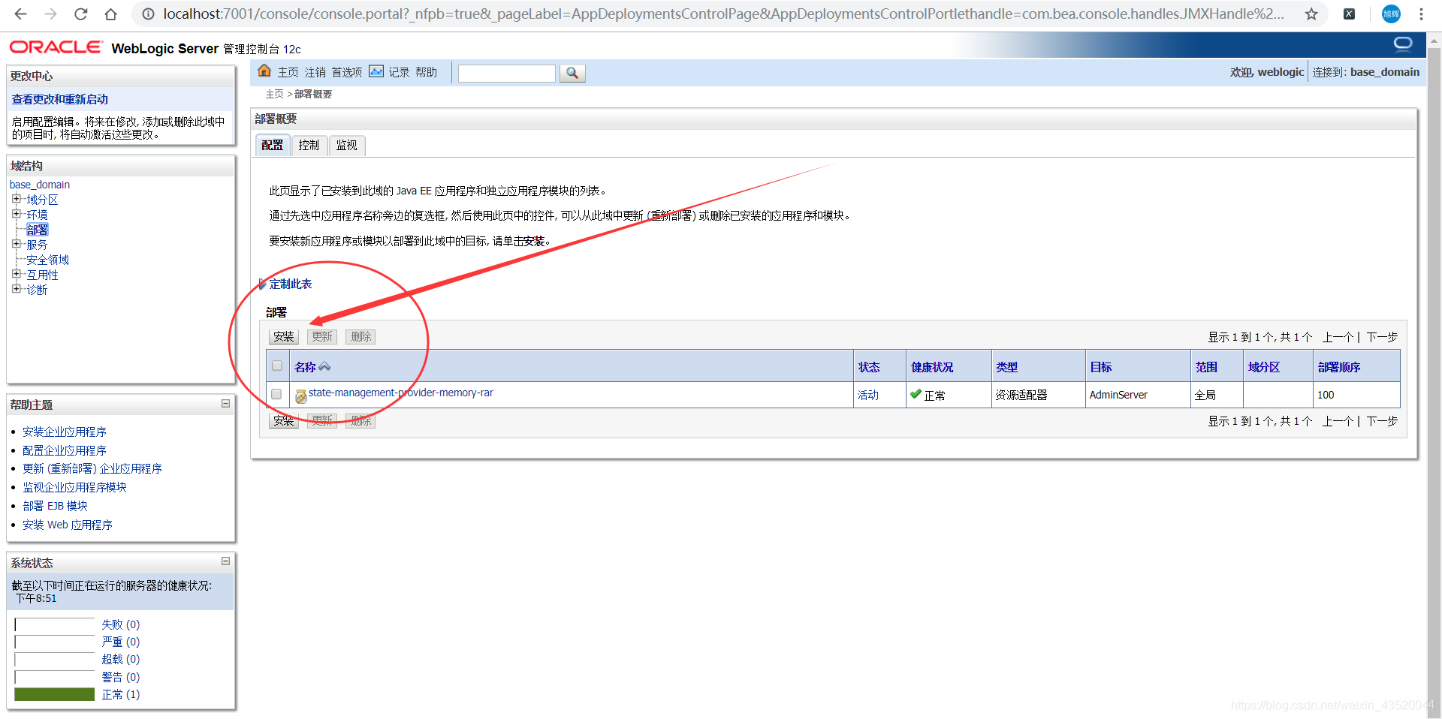Open the browser home page icon

pos(110,14)
